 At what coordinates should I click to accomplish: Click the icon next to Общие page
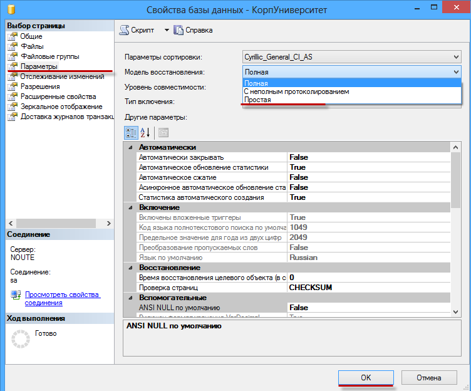[x=13, y=36]
